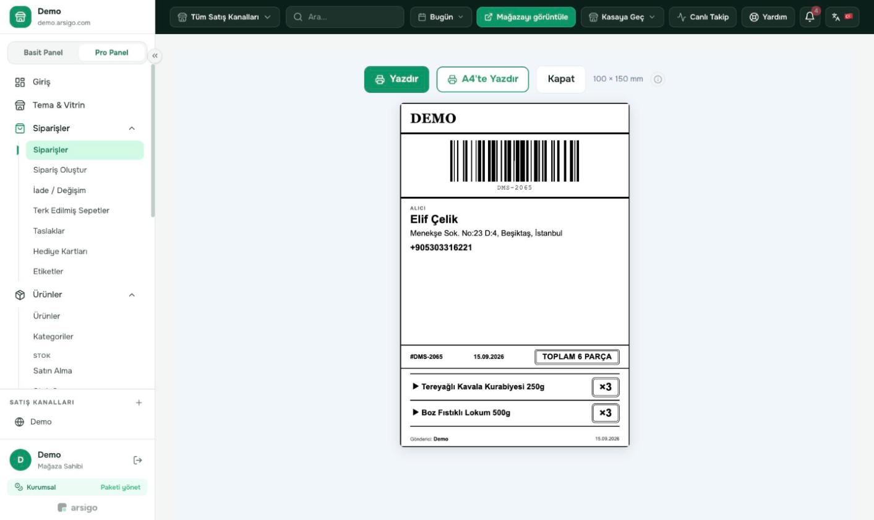
Task: Open notifications bell icon
Action: click(810, 17)
